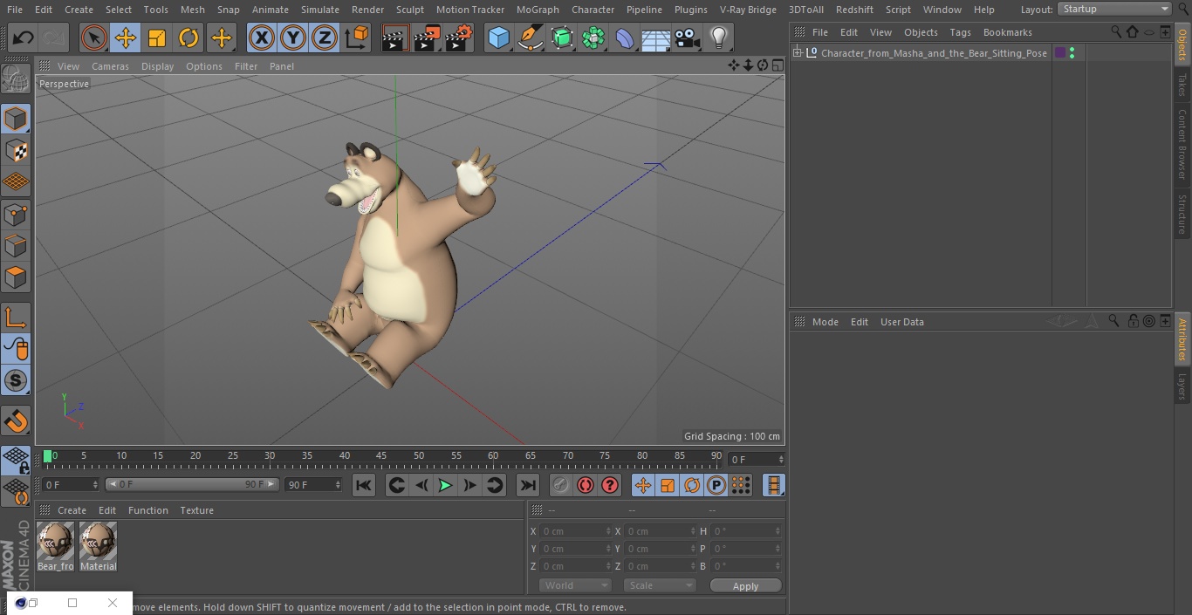Screen dimensions: 1192x615
Task: Switch to the Layers tab
Action: point(1182,386)
